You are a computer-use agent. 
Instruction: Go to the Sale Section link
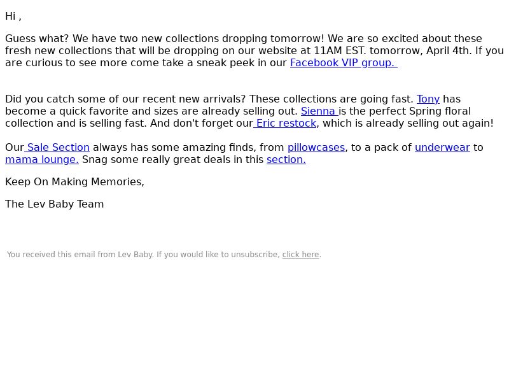point(57,148)
